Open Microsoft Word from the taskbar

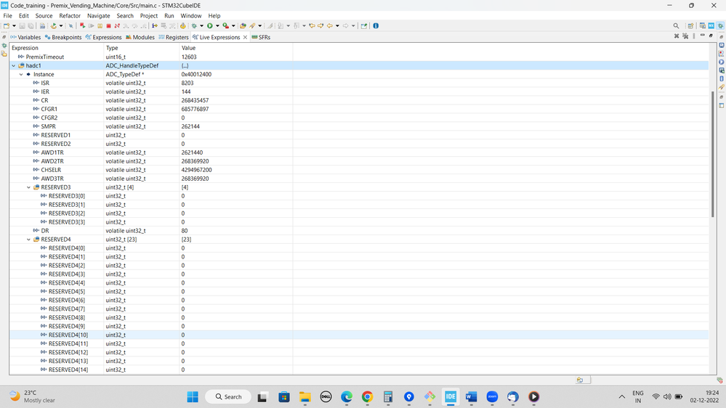[x=472, y=396]
